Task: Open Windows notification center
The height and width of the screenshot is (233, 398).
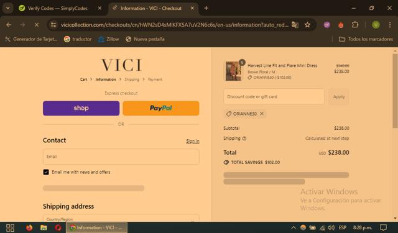Action: point(383,227)
